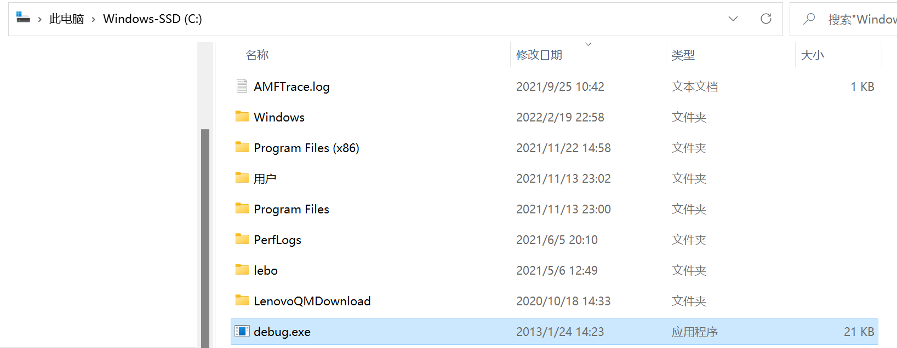Sort files by the 大小 column header
This screenshot has width=897, height=348.
coord(813,54)
